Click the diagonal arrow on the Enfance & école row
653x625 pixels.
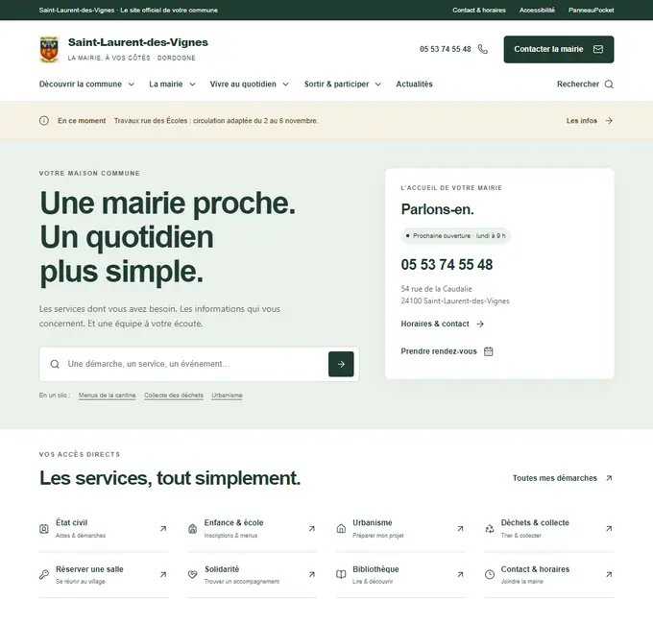coord(312,529)
